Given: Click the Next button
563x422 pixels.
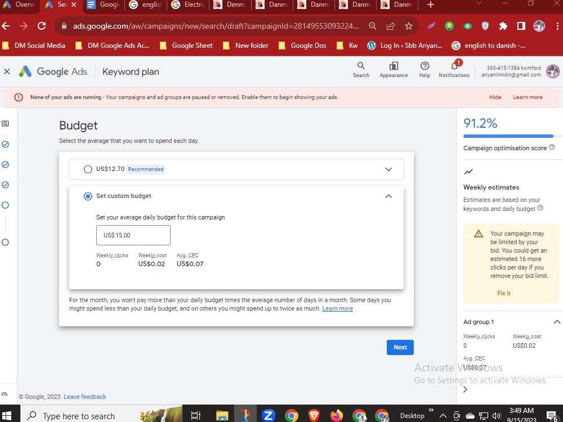Looking at the screenshot, I should pos(400,347).
